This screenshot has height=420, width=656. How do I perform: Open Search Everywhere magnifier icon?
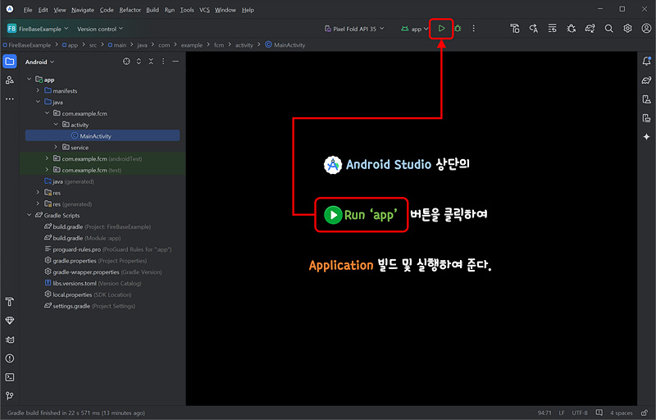[x=608, y=29]
